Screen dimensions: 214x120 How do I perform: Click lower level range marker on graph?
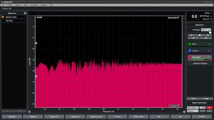click(x=36, y=76)
